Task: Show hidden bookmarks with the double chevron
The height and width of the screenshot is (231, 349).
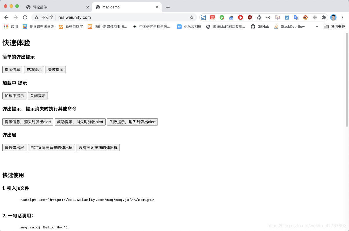Action: (317, 26)
